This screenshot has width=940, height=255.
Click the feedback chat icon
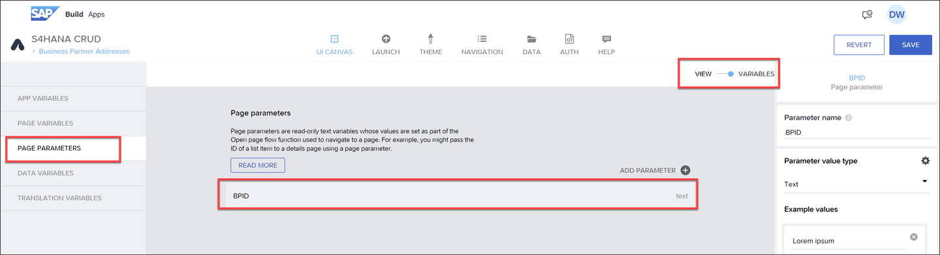click(x=867, y=14)
